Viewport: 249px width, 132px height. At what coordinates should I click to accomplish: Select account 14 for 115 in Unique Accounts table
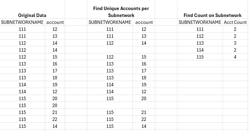[144, 126]
